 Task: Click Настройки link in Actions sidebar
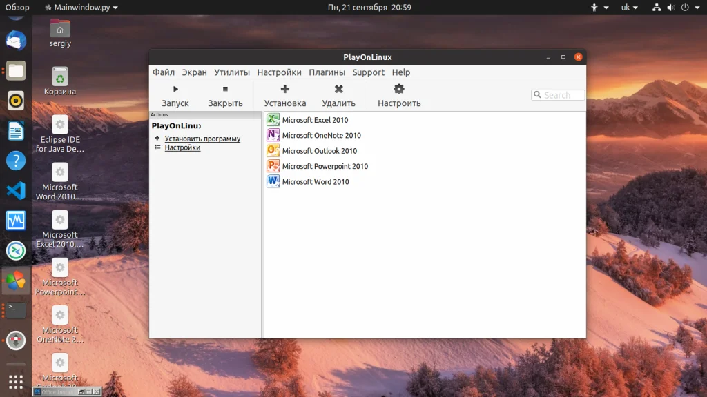[x=182, y=147]
